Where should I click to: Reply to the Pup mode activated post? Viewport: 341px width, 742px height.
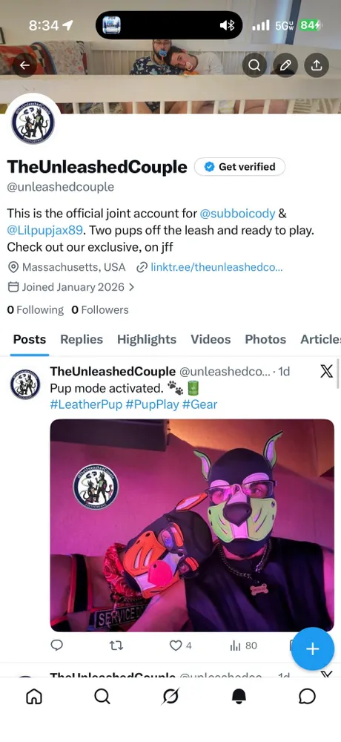[57, 646]
